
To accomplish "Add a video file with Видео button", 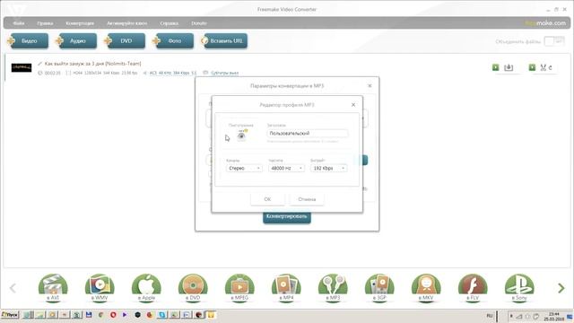I will (29, 41).
